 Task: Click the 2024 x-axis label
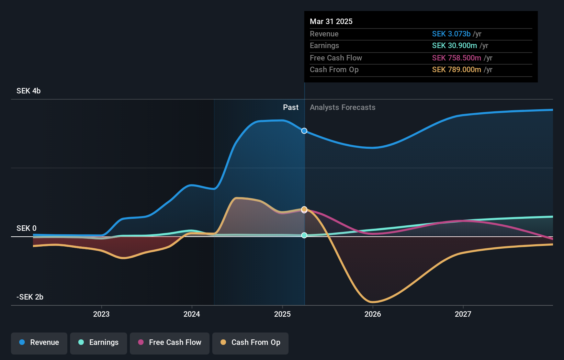click(x=192, y=314)
